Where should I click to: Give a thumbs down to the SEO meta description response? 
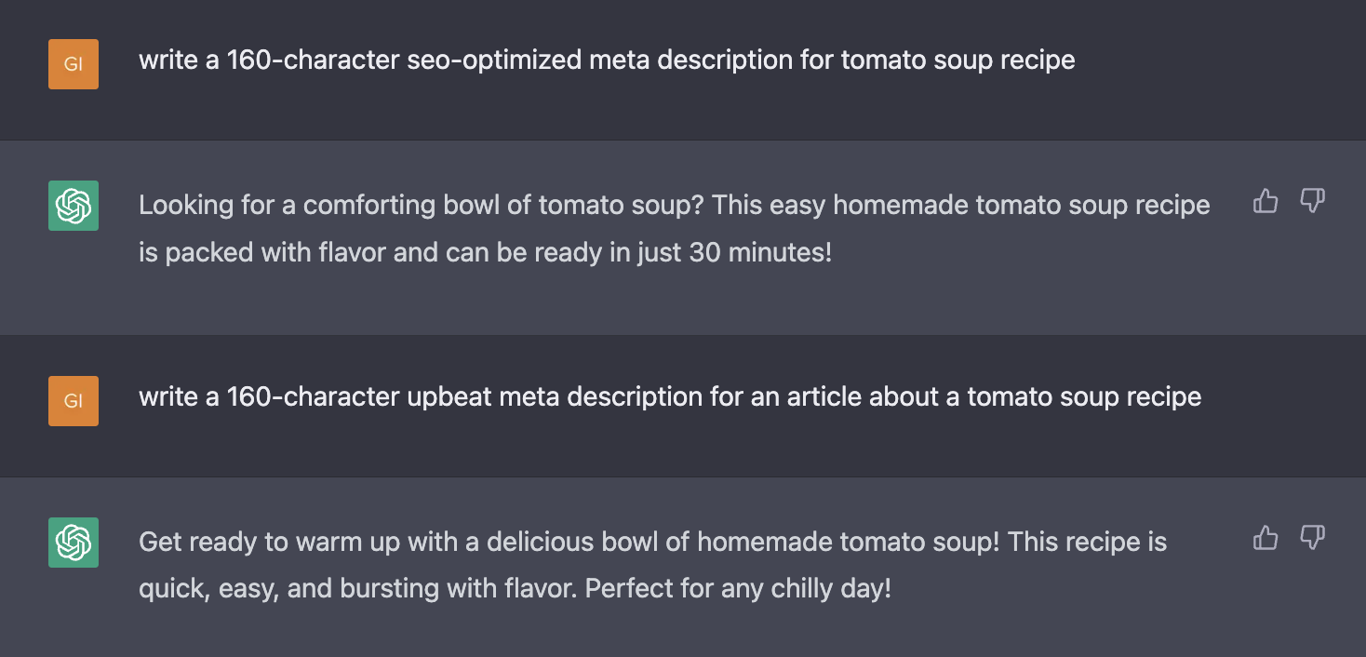pyautogui.click(x=1312, y=201)
